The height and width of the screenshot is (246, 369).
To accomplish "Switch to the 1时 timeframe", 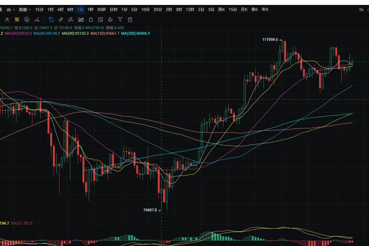I will click(50, 10).
